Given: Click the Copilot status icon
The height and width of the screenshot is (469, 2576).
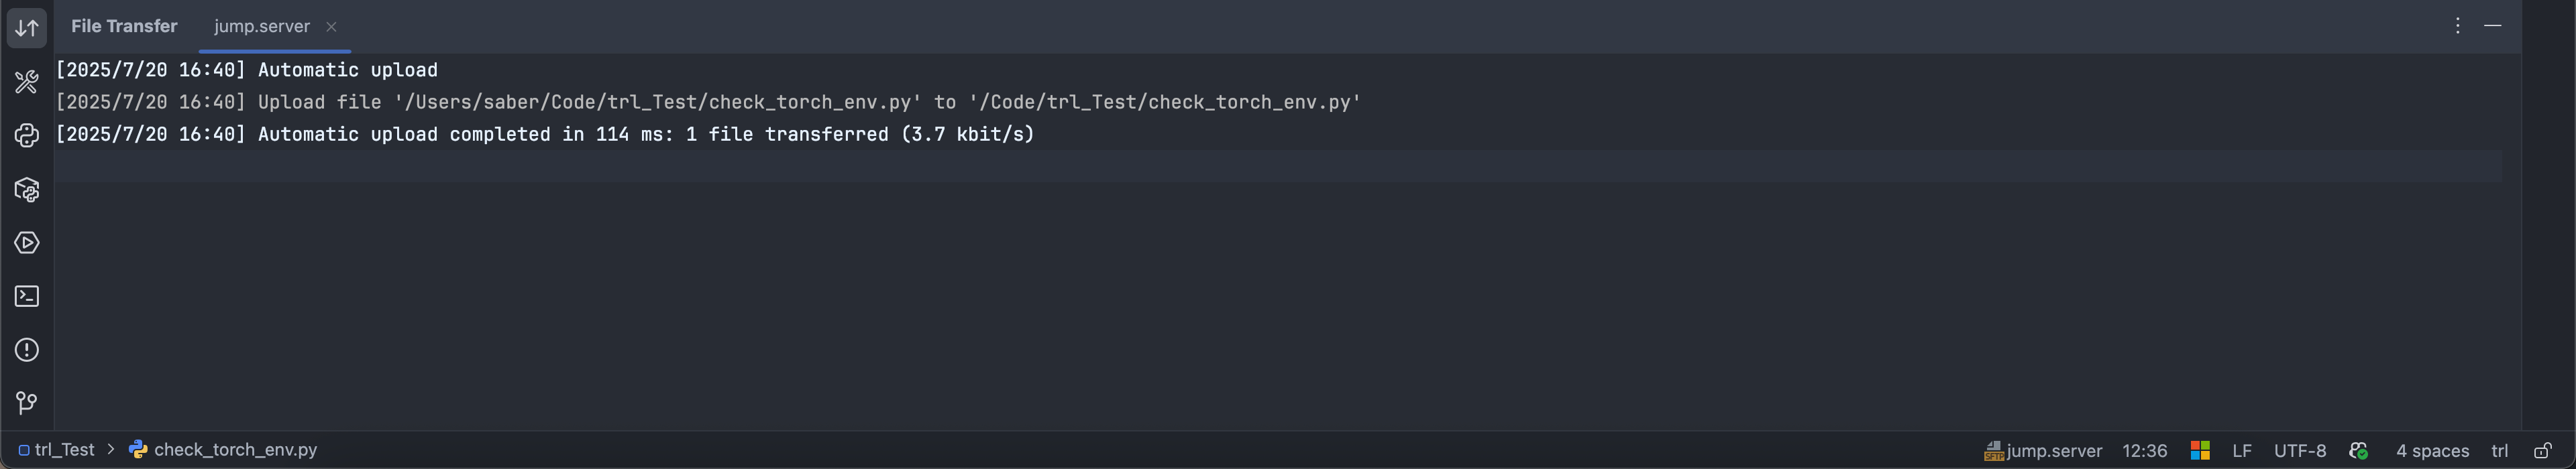Looking at the screenshot, I should [x=2359, y=451].
